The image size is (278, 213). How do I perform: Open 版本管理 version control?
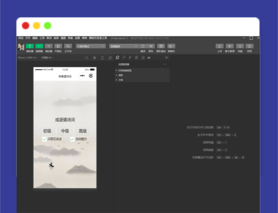[x=230, y=46]
